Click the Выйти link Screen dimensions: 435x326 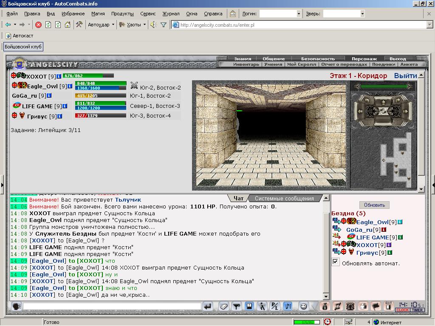[405, 76]
